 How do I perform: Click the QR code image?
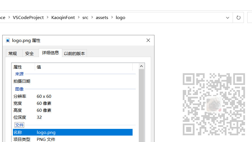[214, 104]
